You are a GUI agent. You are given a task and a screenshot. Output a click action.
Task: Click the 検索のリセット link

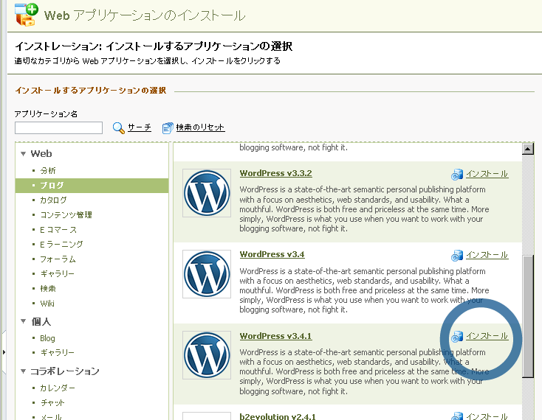point(200,127)
